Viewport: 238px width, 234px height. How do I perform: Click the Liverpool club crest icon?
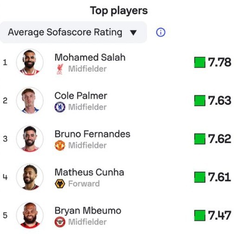tap(60, 69)
